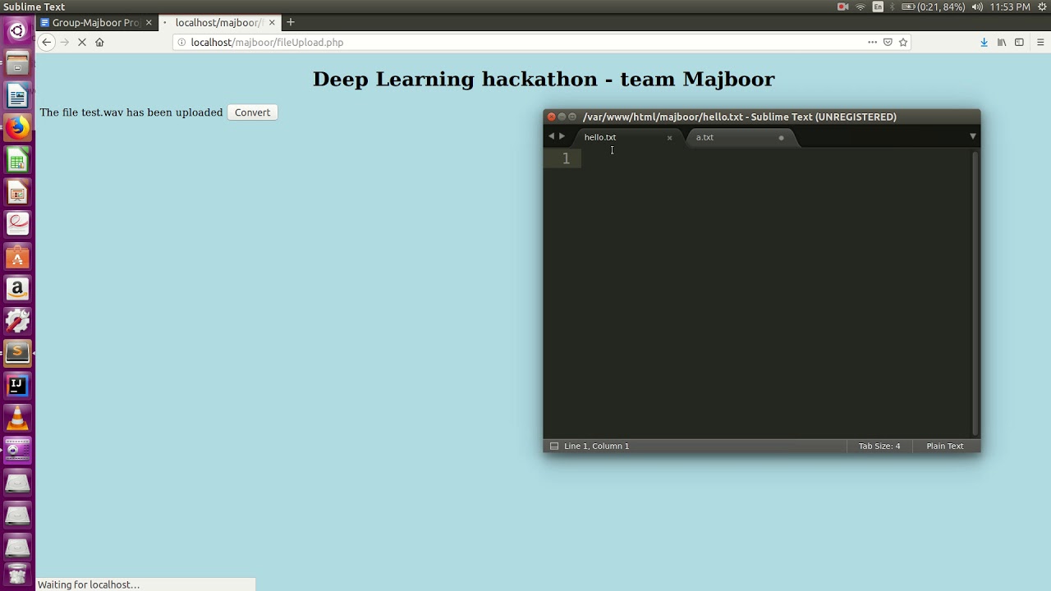
Task: Open the Firefox hamburger menu
Action: point(1040,43)
